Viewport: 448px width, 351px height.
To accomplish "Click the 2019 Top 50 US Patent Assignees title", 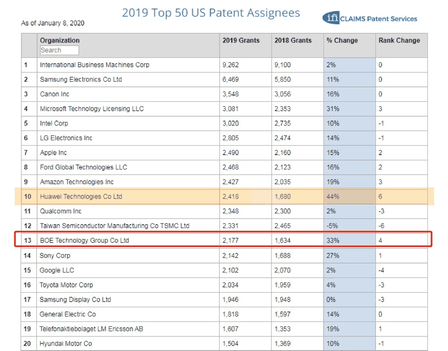I will tap(211, 13).
